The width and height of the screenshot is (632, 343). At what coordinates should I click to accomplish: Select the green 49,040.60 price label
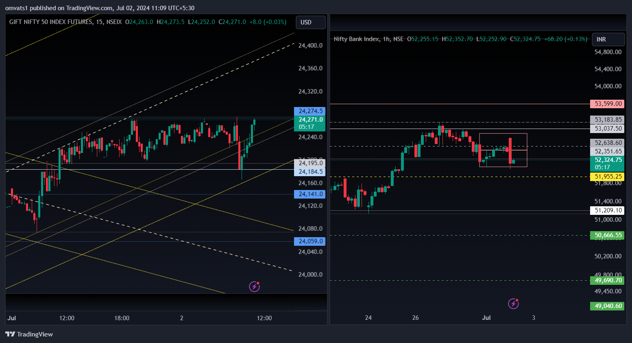click(607, 306)
